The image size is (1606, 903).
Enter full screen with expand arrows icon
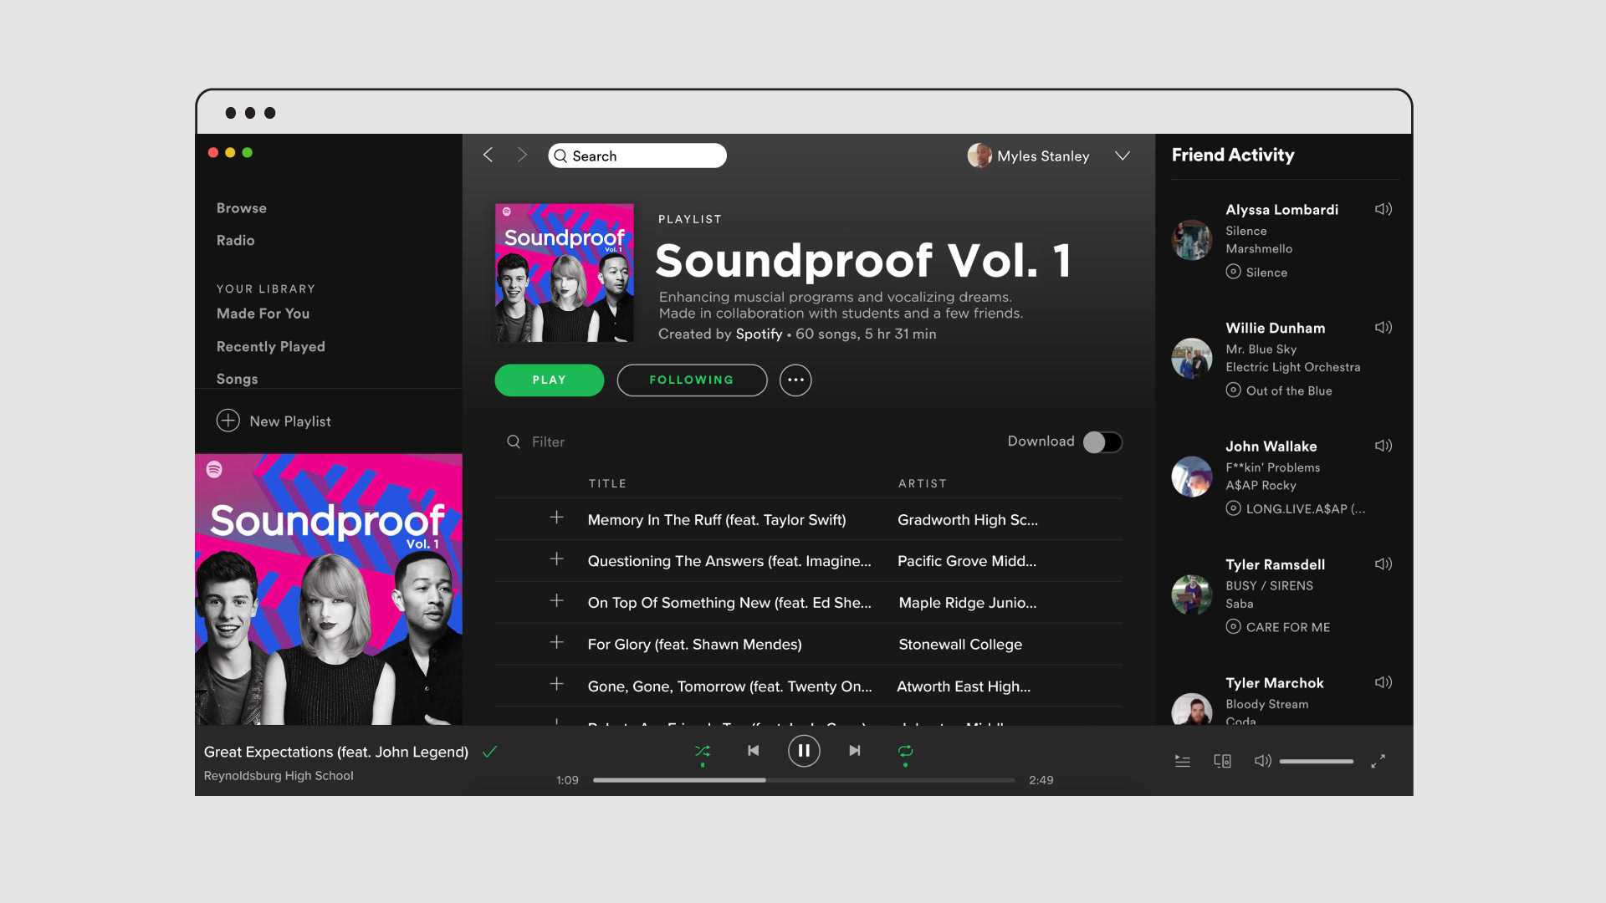(x=1378, y=761)
